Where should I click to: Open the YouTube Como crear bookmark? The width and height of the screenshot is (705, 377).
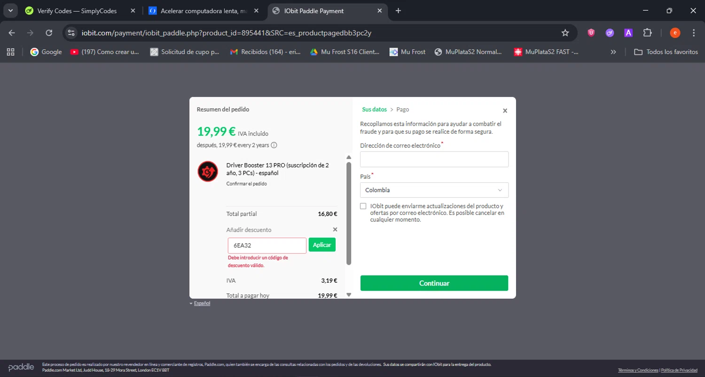(105, 52)
